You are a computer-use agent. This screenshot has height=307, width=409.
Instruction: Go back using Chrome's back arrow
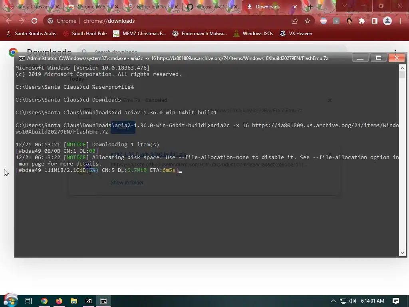[9, 21]
